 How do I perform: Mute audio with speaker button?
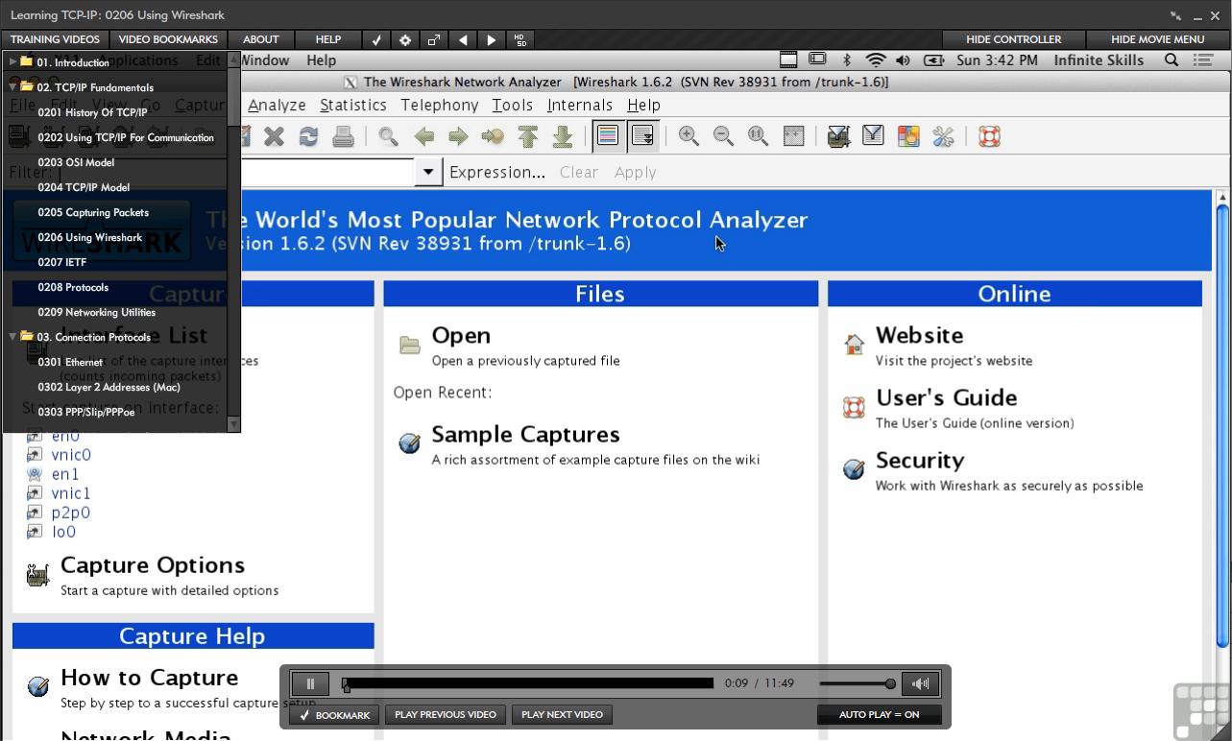click(x=920, y=683)
